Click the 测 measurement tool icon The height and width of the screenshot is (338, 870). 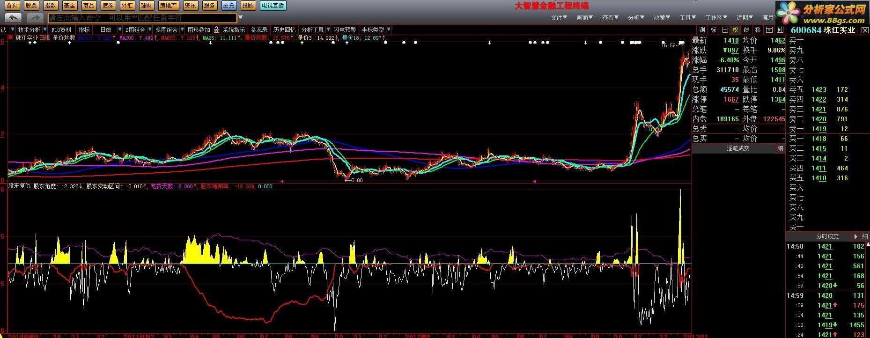[702, 30]
